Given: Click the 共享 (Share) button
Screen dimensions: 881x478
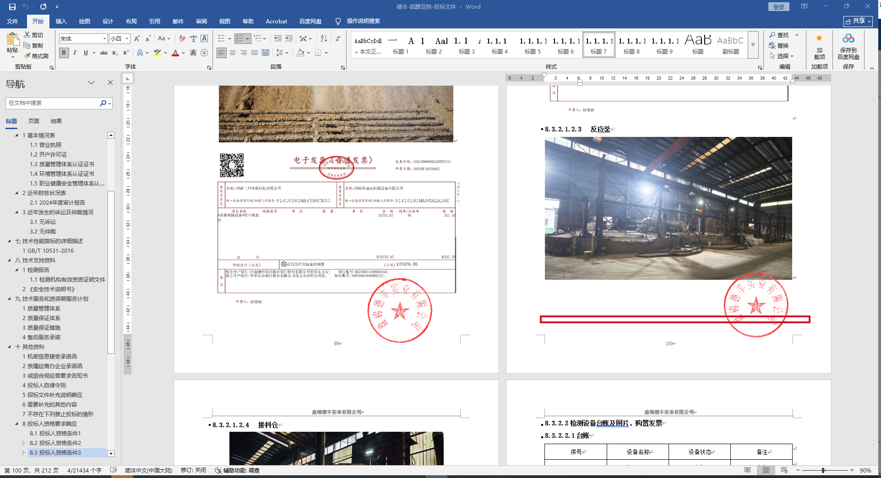Looking at the screenshot, I should coord(858,21).
